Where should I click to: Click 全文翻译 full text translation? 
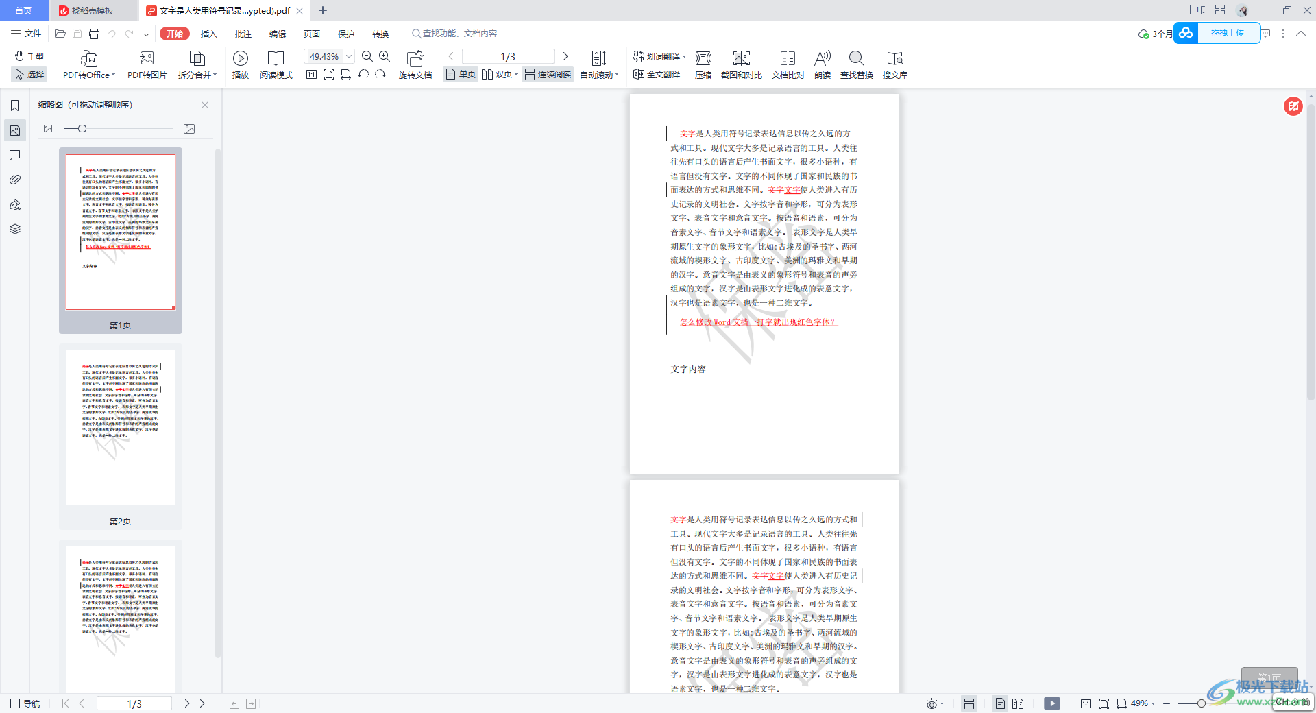click(657, 74)
